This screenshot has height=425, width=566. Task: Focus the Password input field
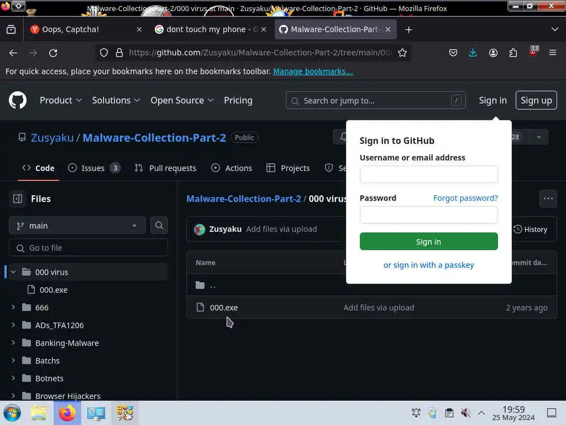tap(428, 215)
